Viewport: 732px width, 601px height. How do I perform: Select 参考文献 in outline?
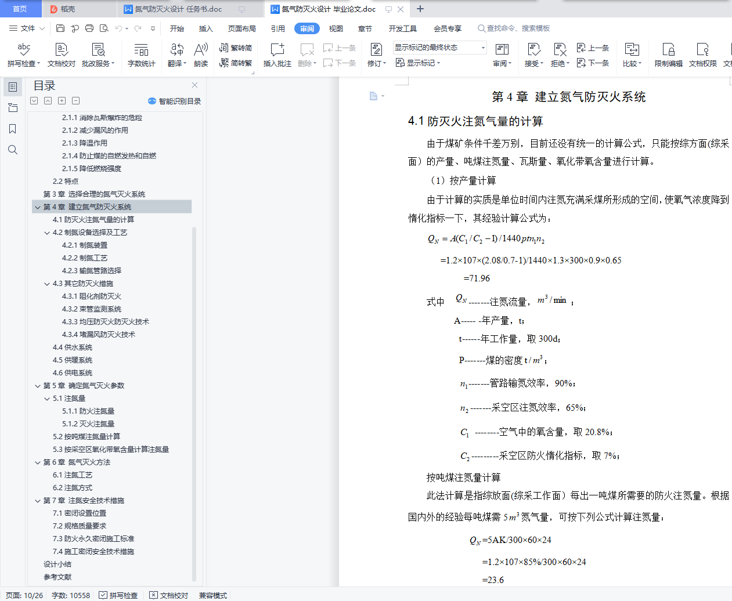point(57,577)
